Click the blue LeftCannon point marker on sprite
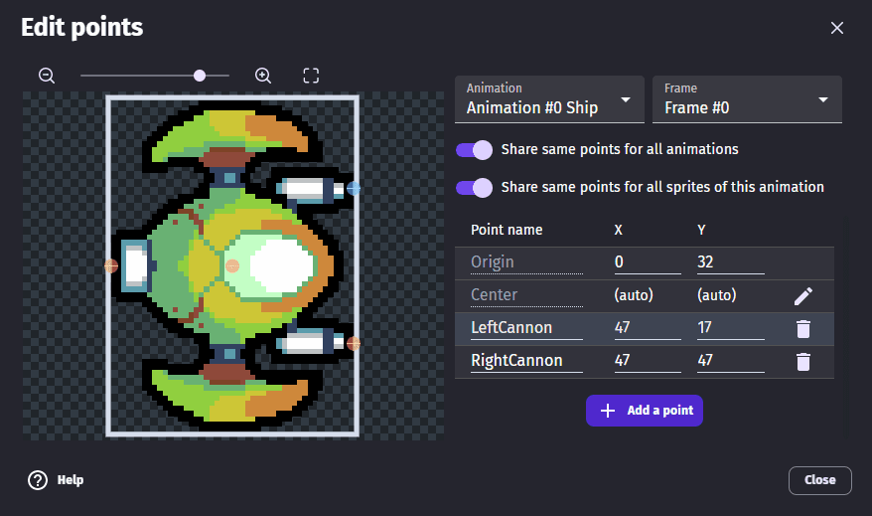 (354, 188)
